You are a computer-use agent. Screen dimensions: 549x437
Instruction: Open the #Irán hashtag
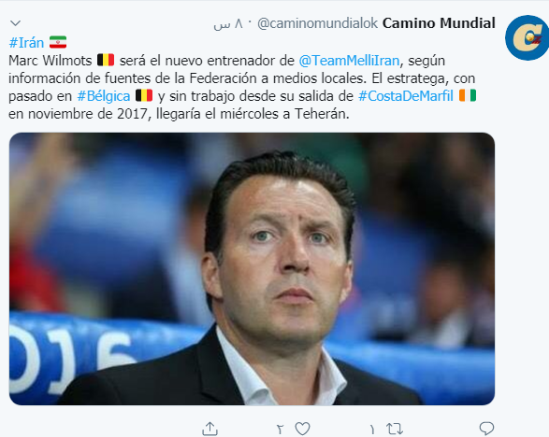26,43
